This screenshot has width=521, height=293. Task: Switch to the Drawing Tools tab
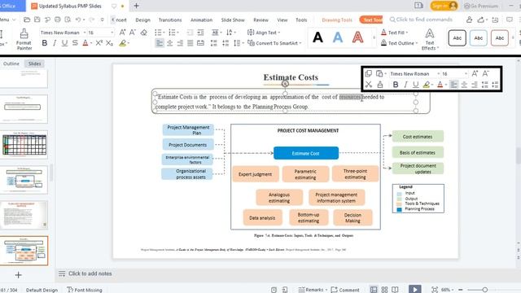(337, 20)
